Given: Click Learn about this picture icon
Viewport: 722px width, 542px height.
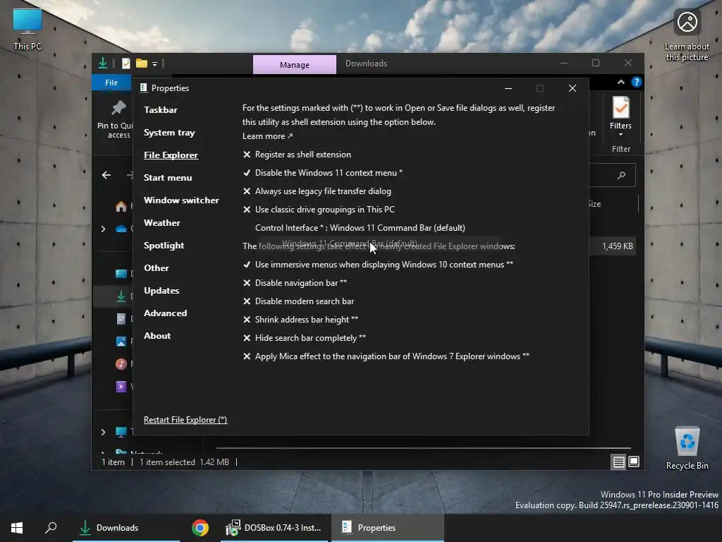Looking at the screenshot, I should point(687,36).
